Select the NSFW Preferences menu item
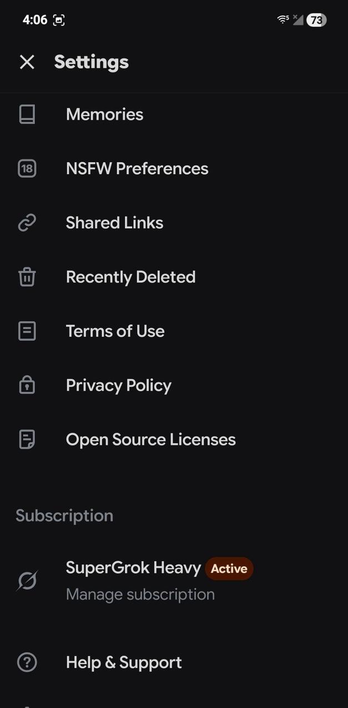Image resolution: width=348 pixels, height=708 pixels. point(137,168)
